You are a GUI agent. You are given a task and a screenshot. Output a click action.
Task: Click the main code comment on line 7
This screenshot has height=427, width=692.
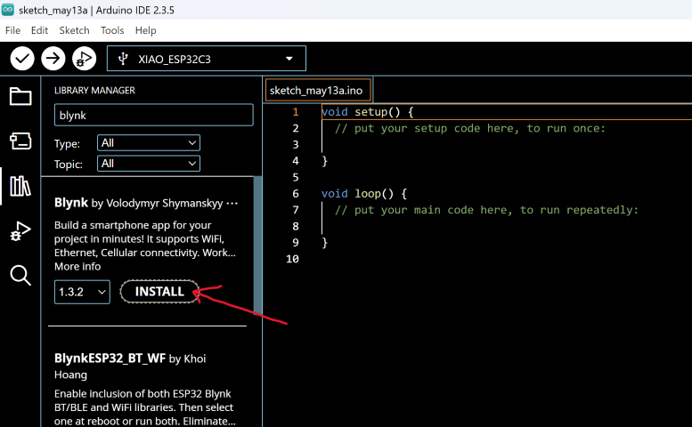[x=486, y=210]
